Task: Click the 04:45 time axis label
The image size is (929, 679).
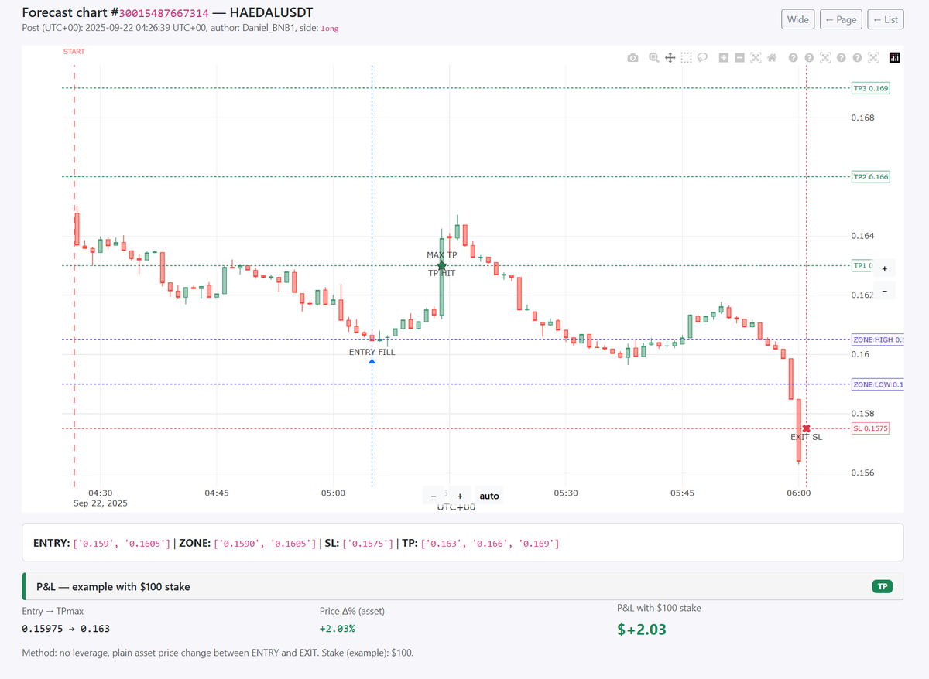Action: tap(217, 493)
